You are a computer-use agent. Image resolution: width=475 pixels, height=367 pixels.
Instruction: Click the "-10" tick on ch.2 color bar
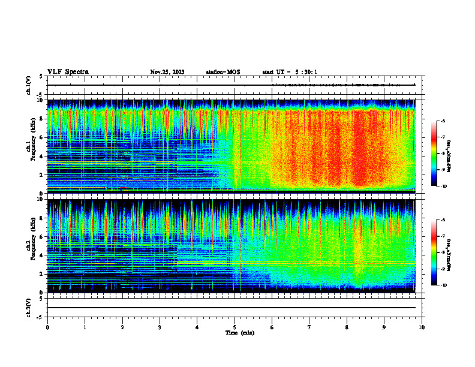(443, 285)
